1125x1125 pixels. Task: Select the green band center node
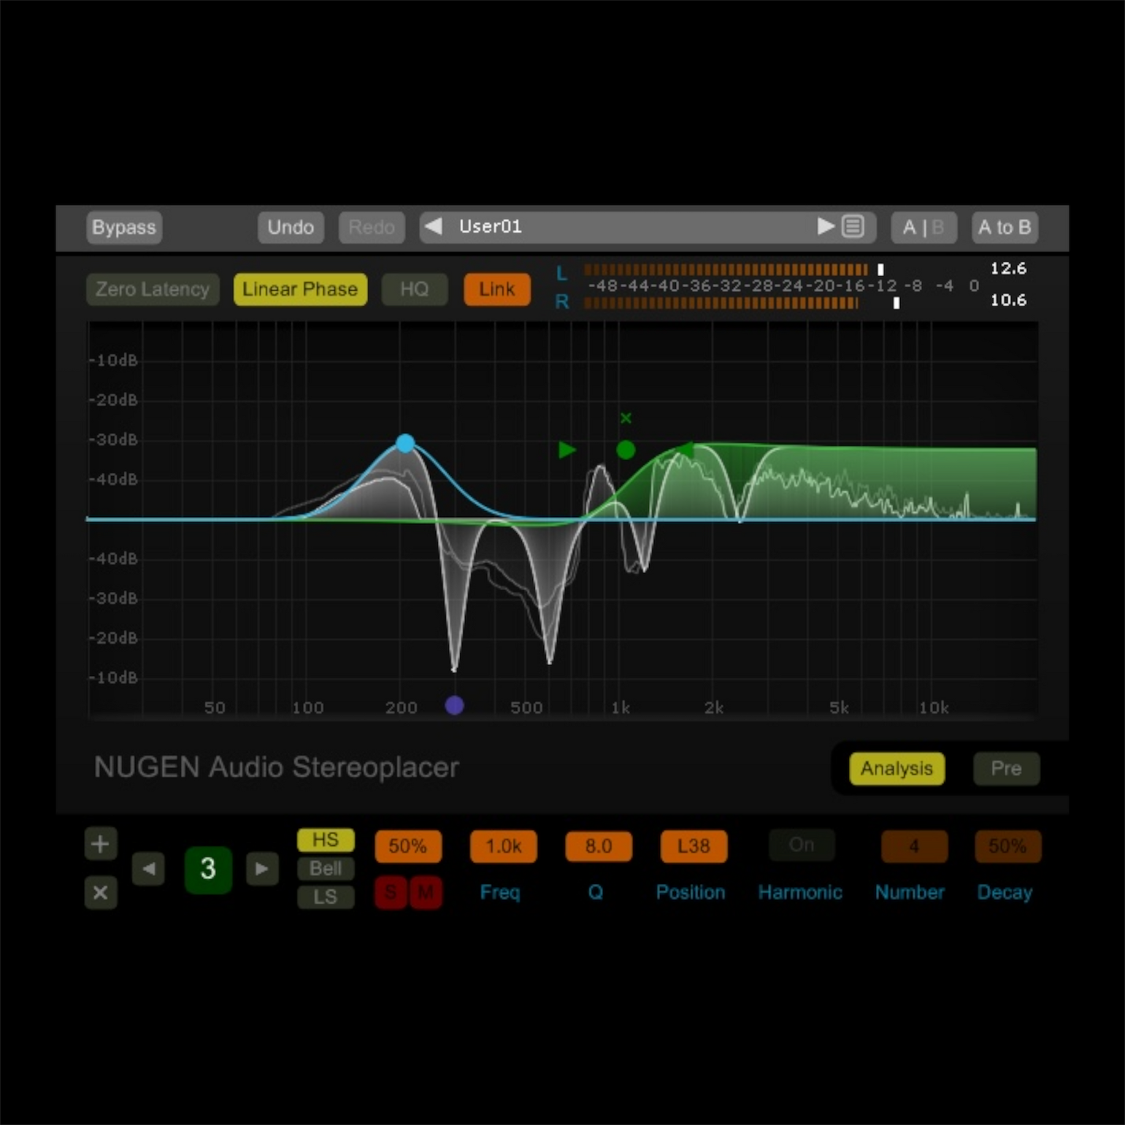point(626,450)
